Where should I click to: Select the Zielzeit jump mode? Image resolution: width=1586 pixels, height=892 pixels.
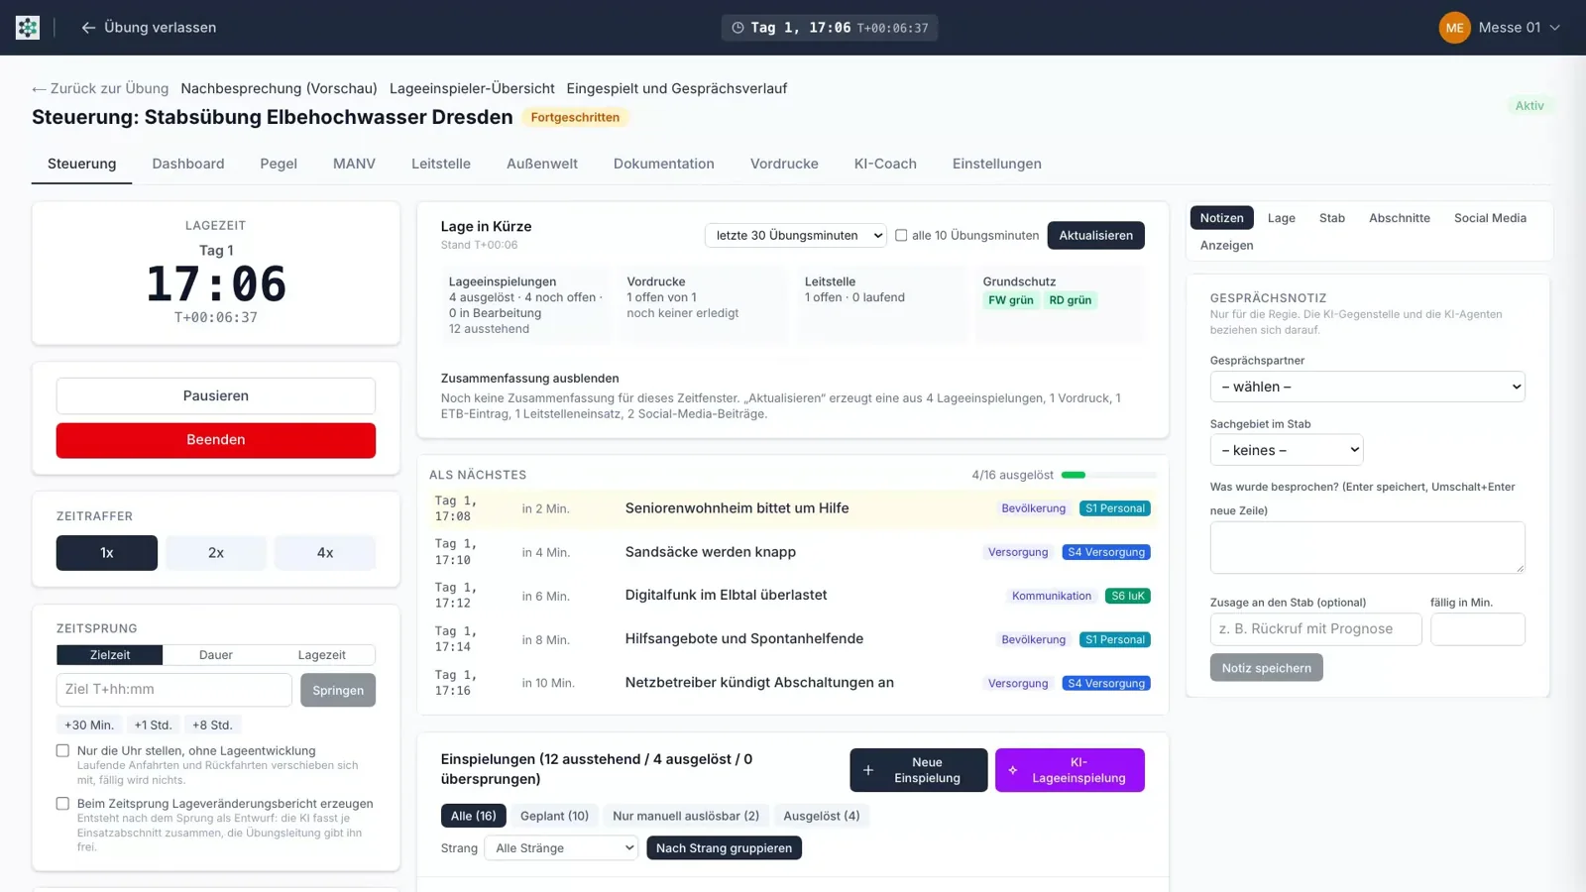coord(110,655)
